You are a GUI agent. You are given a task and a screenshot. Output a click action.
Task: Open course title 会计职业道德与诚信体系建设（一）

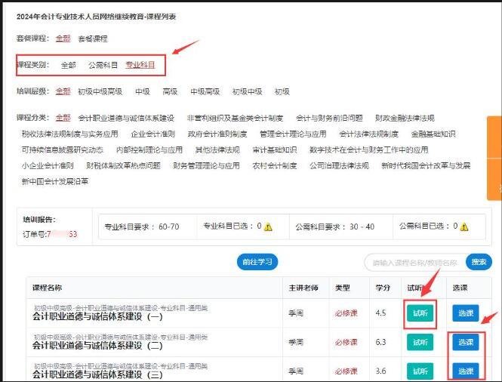pos(97,318)
